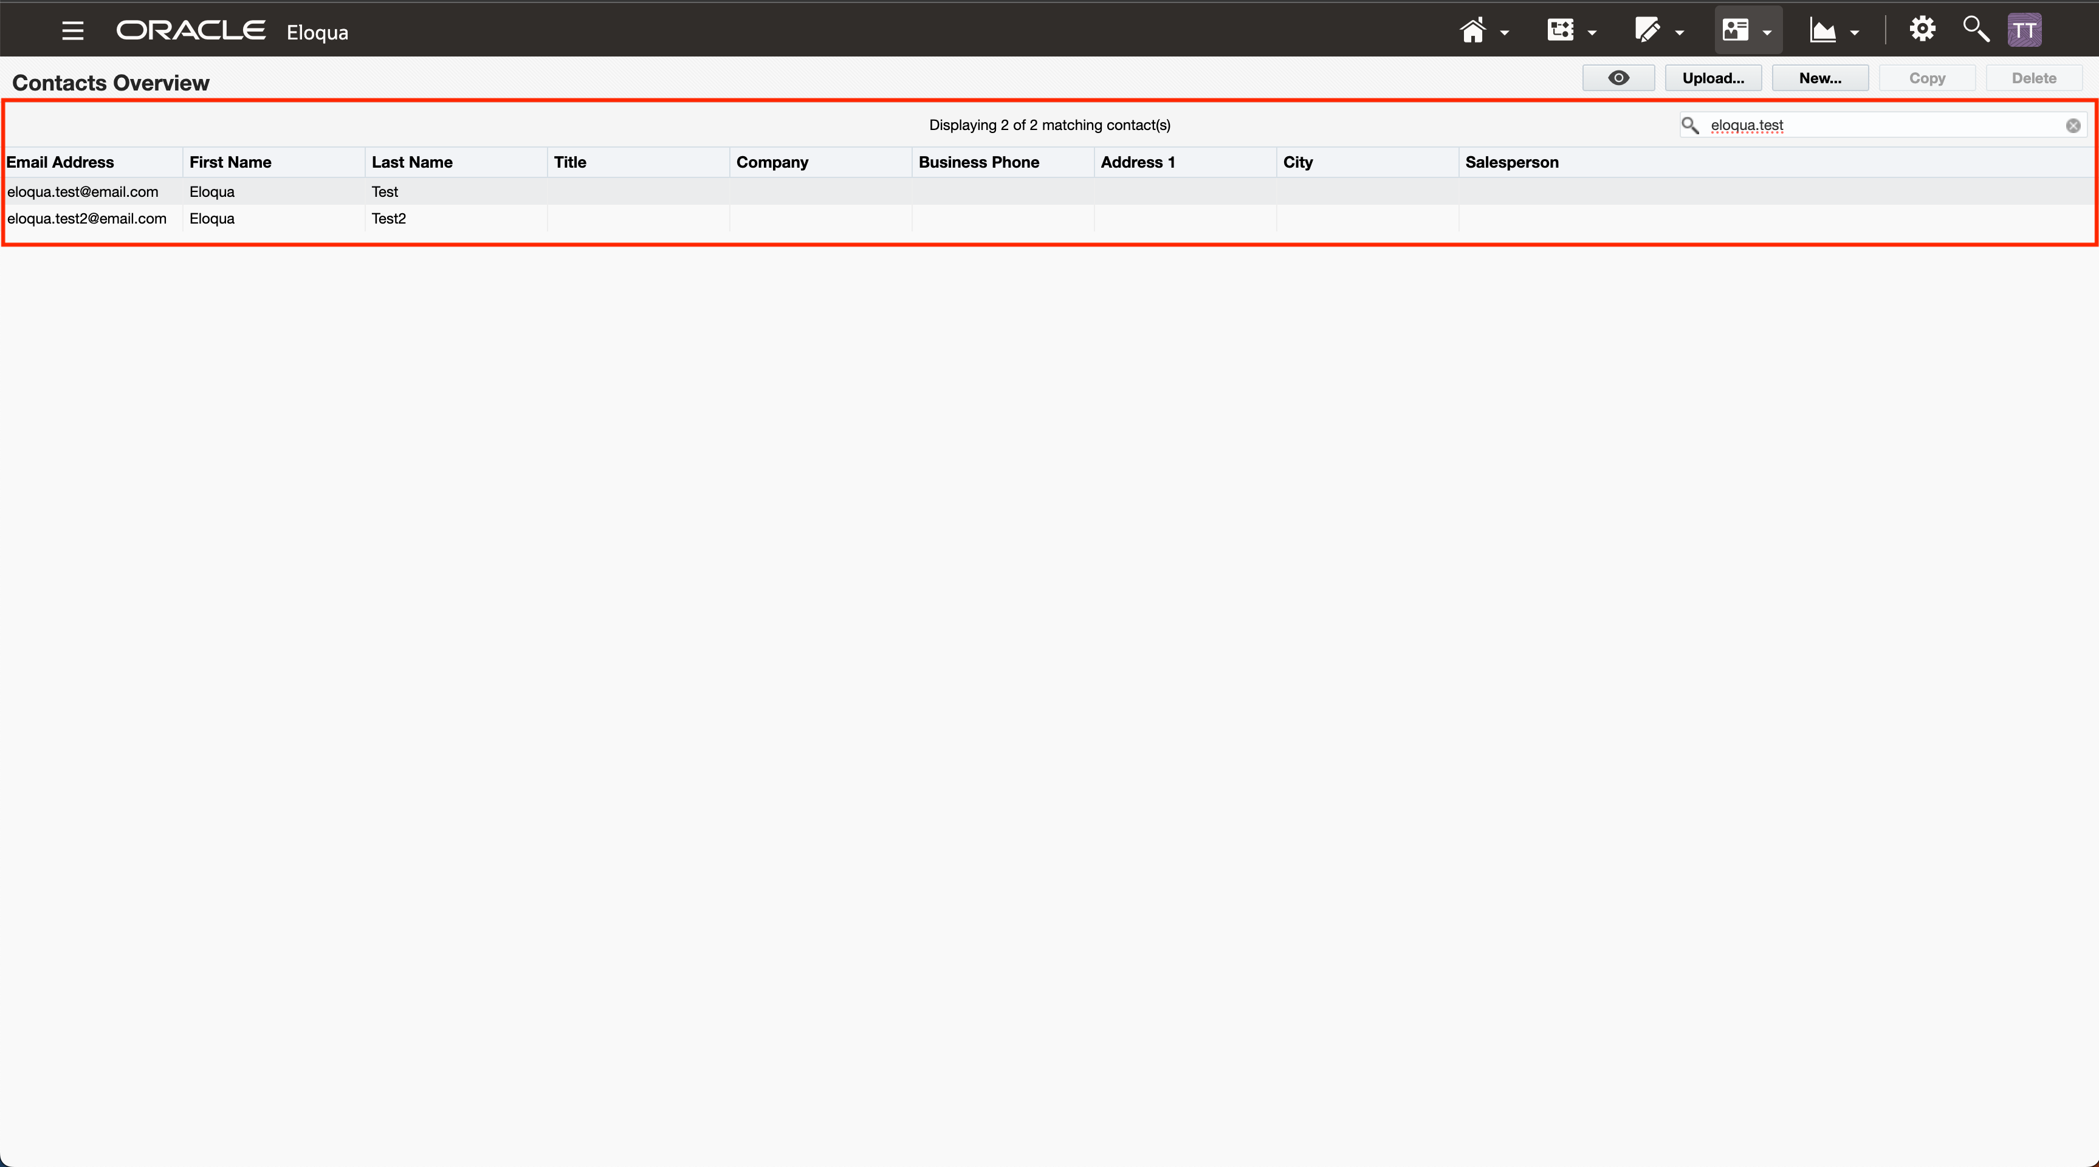Expand the Home dropdown arrow
The height and width of the screenshot is (1167, 2099).
[x=1504, y=33]
